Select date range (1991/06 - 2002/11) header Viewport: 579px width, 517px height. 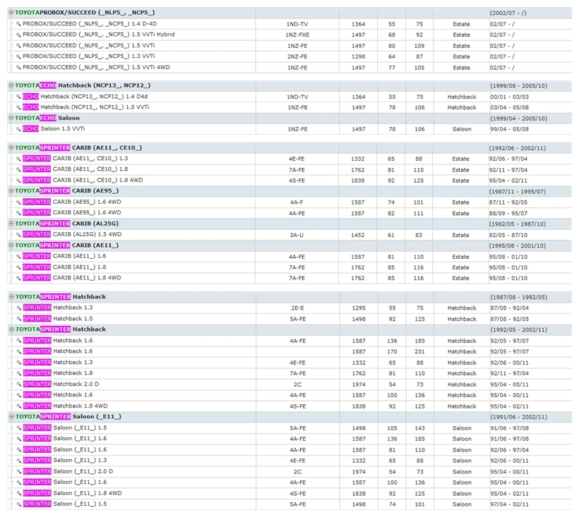(519, 417)
